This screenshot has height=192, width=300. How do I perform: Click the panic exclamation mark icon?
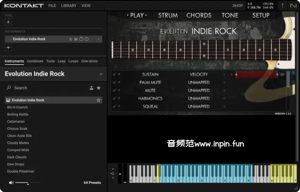point(283,6)
